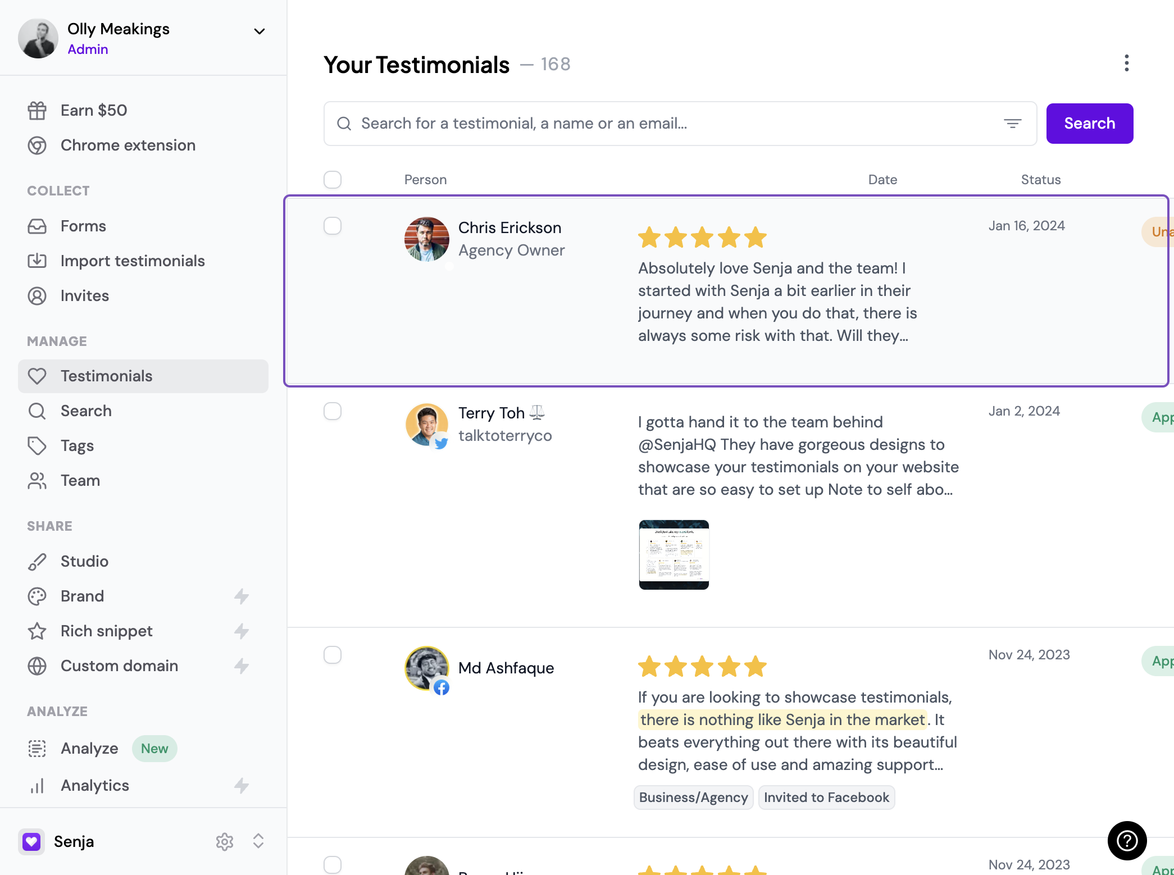Open the Senja project switcher chevrons
The image size is (1174, 875).
tap(258, 841)
